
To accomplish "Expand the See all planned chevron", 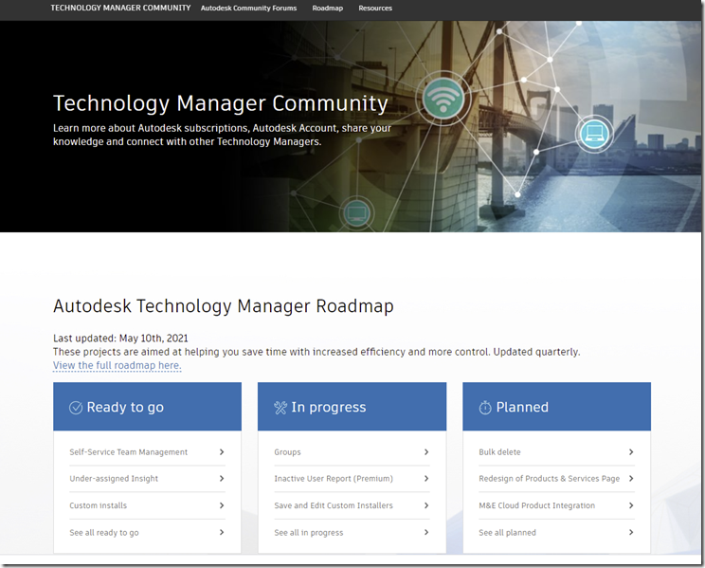I will [x=631, y=532].
